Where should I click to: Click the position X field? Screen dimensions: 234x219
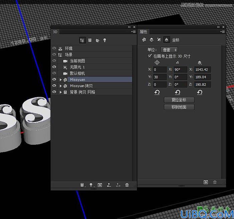160,70
